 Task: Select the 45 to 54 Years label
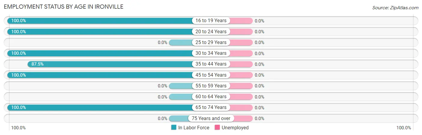coord(211,75)
